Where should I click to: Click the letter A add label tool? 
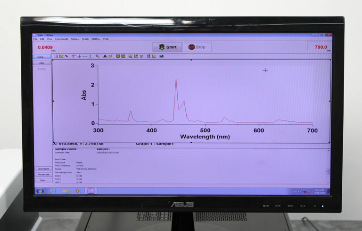[x=105, y=56]
